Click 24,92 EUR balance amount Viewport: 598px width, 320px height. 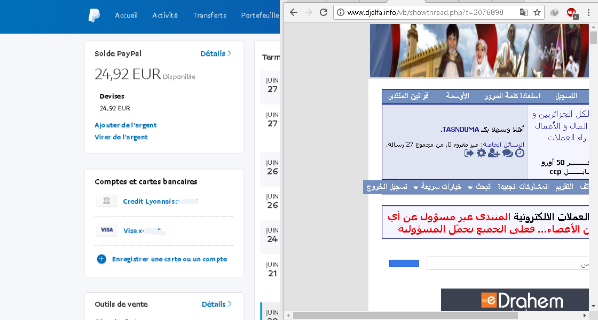(x=128, y=74)
